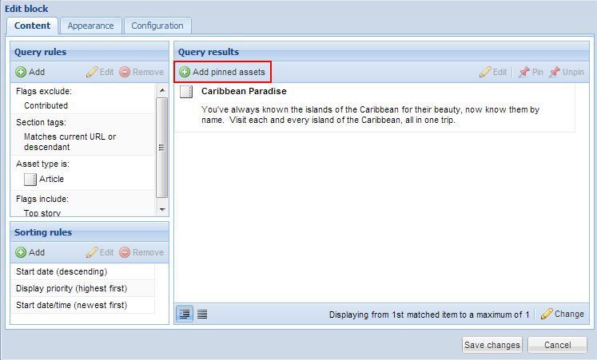Switch to compact list view

pyautogui.click(x=202, y=314)
